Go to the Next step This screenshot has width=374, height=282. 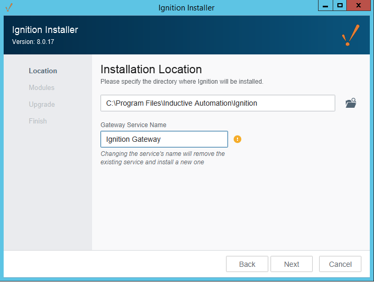point(291,264)
